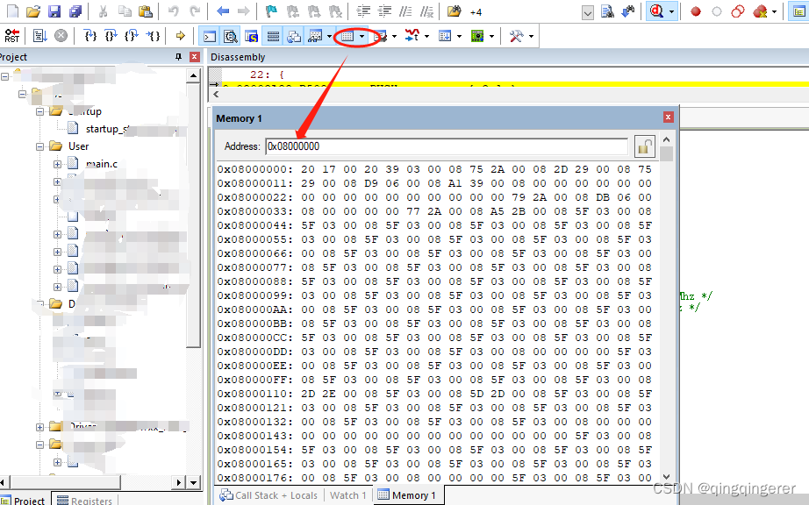Open the Memory Window from the toolbar

[346, 36]
